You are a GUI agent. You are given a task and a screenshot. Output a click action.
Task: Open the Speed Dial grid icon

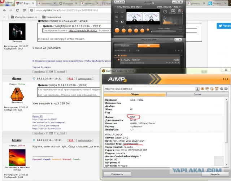(24, 10)
